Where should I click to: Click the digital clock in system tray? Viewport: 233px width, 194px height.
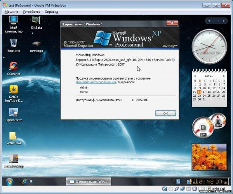[x=210, y=182]
